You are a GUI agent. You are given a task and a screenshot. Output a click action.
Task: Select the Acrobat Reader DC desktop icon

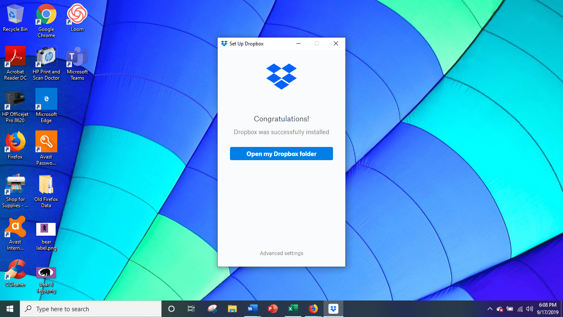coord(15,63)
